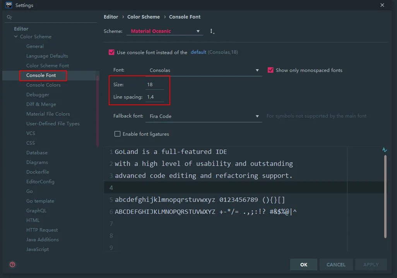
Task: Open EditorConfig color scheme settings
Action: click(x=40, y=182)
